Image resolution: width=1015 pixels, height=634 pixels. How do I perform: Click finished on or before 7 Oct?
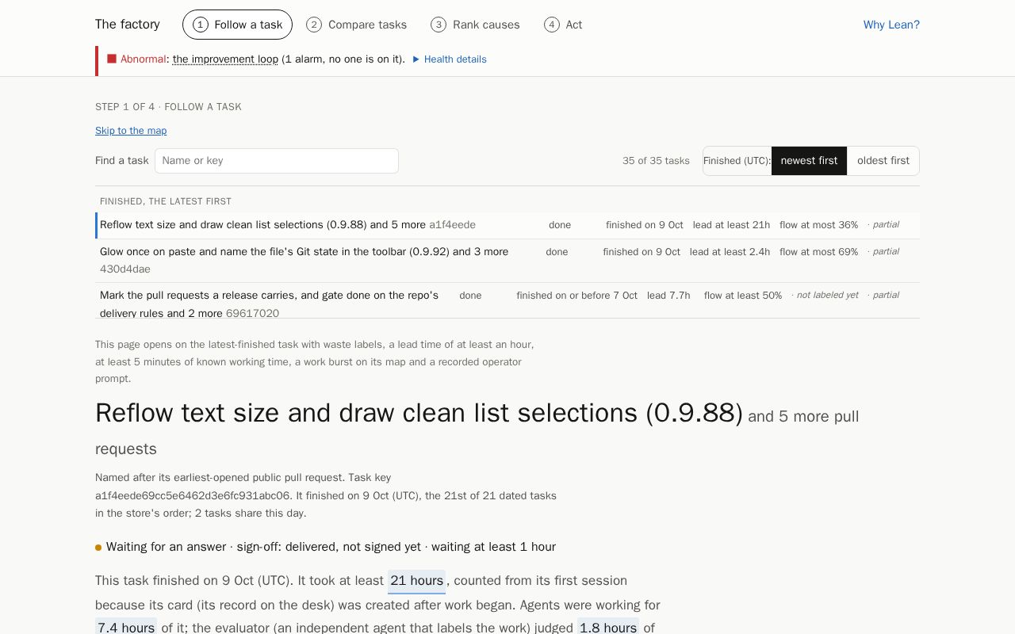(576, 296)
